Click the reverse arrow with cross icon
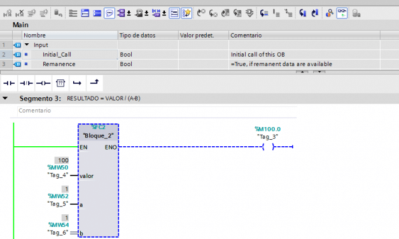 tap(213, 13)
